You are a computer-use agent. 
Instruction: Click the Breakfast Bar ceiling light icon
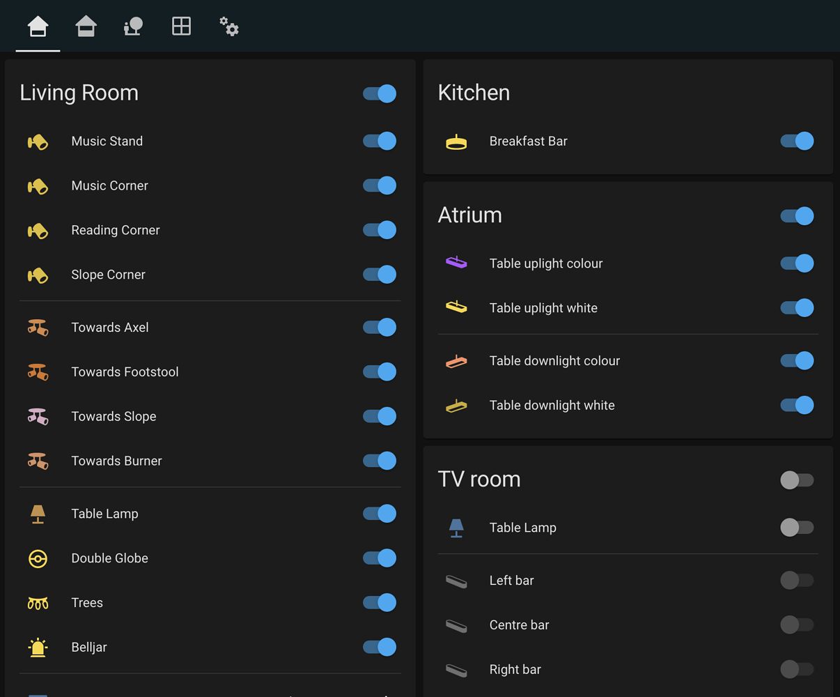[x=456, y=141]
